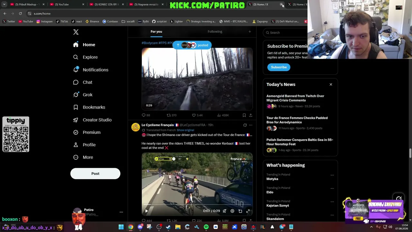Open video settings gear on cycling video
The height and width of the screenshot is (232, 412).
pos(232,211)
